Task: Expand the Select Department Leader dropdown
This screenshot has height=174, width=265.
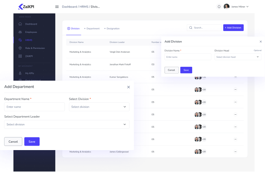Action: coord(66,124)
